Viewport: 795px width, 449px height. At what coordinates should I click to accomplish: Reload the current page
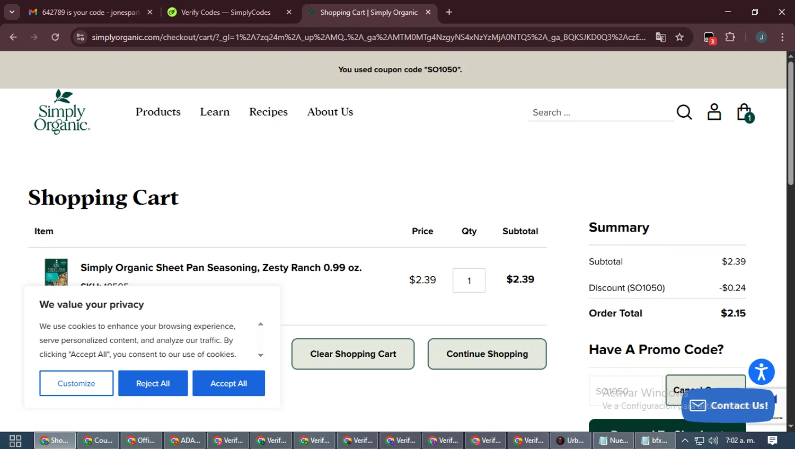coord(55,37)
